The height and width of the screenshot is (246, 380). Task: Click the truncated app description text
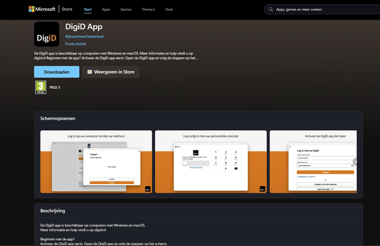tap(116, 56)
